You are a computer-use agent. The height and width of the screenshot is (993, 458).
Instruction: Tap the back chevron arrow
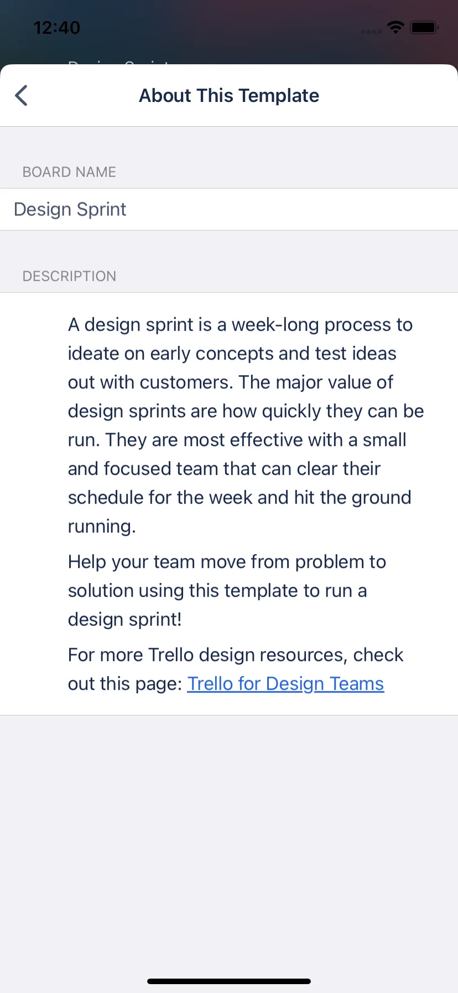[21, 95]
